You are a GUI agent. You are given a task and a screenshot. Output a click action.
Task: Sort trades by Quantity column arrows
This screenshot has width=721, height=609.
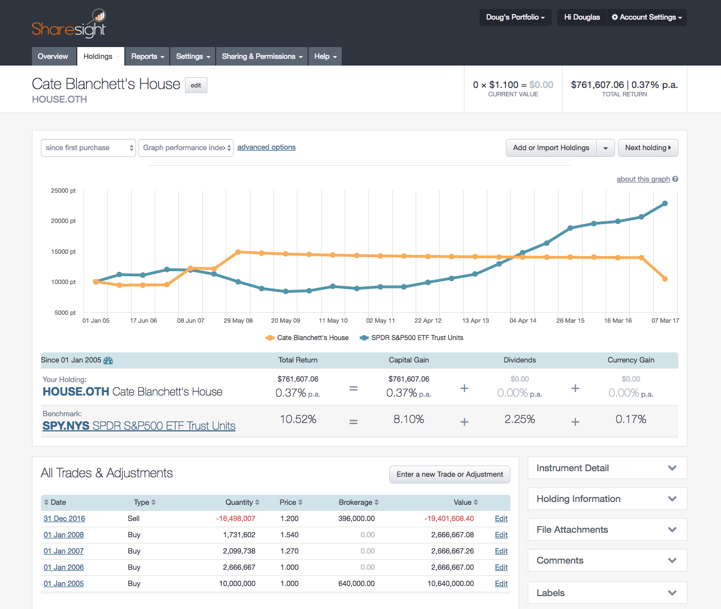tap(257, 503)
